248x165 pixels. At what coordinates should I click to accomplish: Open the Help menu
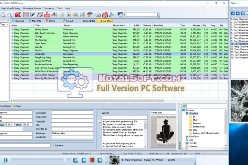point(68,8)
